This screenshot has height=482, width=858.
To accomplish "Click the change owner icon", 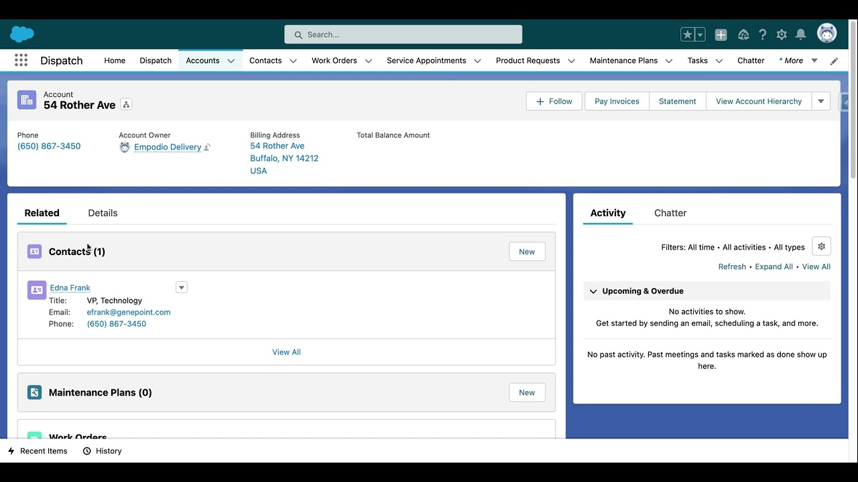I will tap(207, 147).
